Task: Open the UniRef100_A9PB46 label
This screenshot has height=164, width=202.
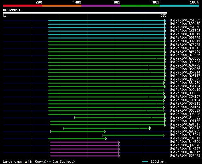Action: (x=185, y=52)
